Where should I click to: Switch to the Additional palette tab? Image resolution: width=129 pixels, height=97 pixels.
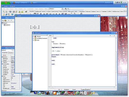tap(38, 12)
